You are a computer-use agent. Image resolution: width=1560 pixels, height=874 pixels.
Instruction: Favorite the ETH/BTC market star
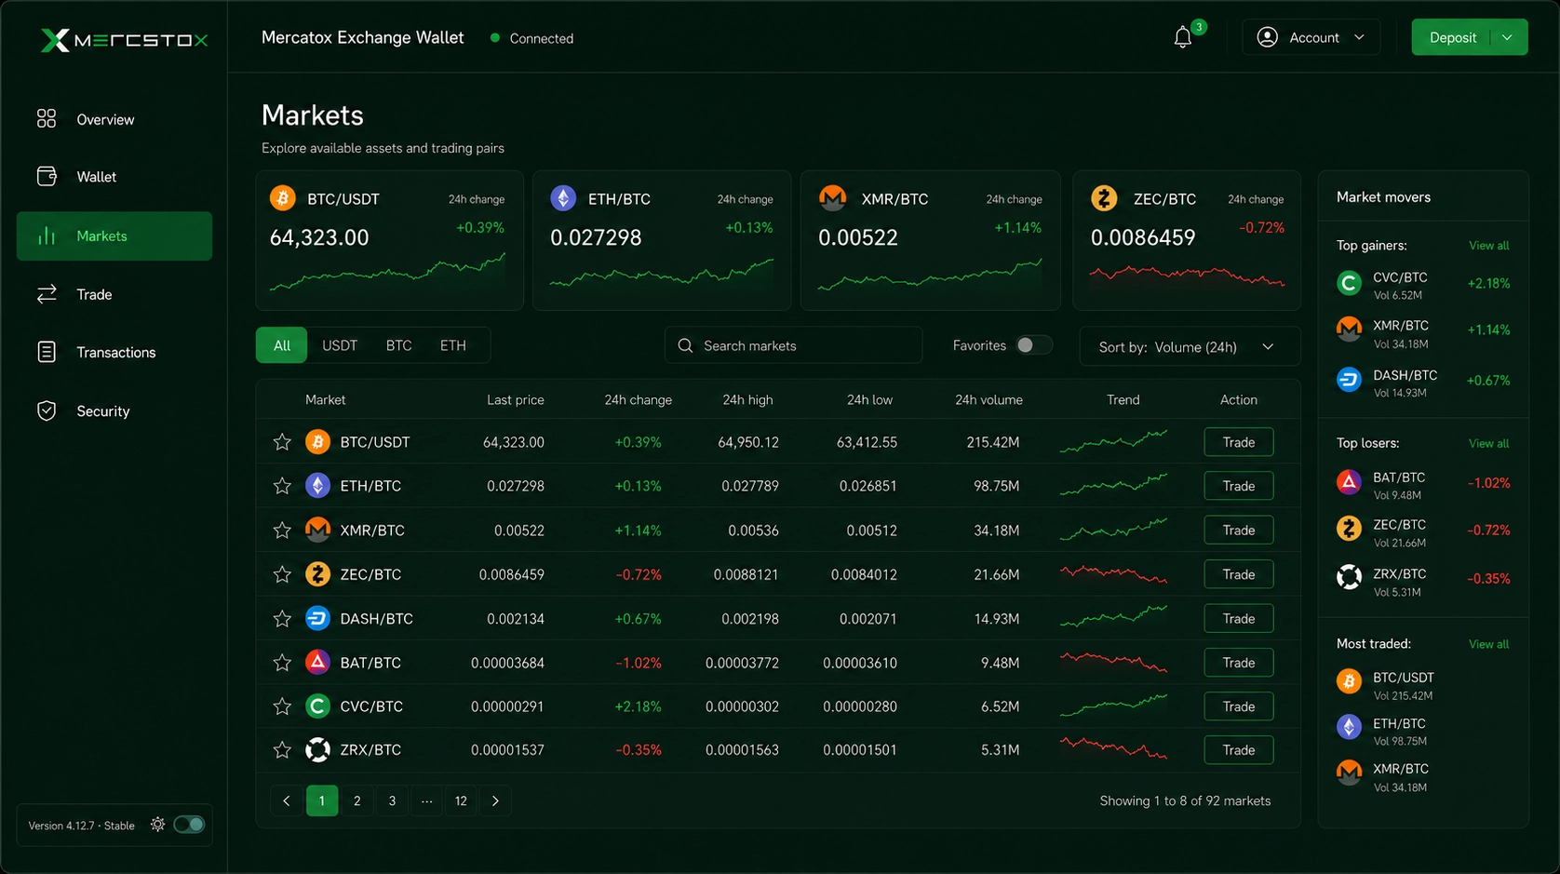point(282,486)
